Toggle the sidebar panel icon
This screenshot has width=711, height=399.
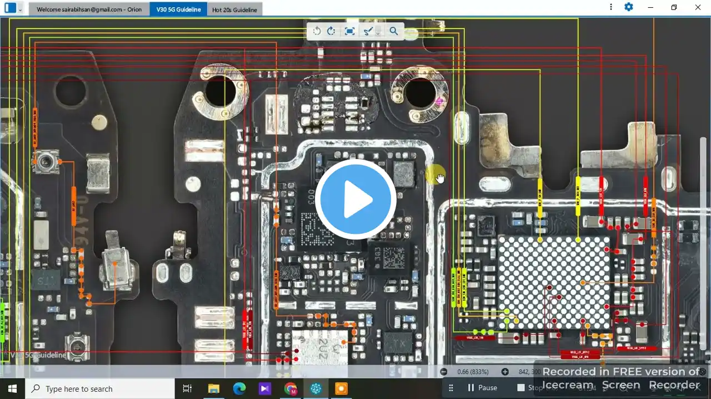click(x=10, y=8)
